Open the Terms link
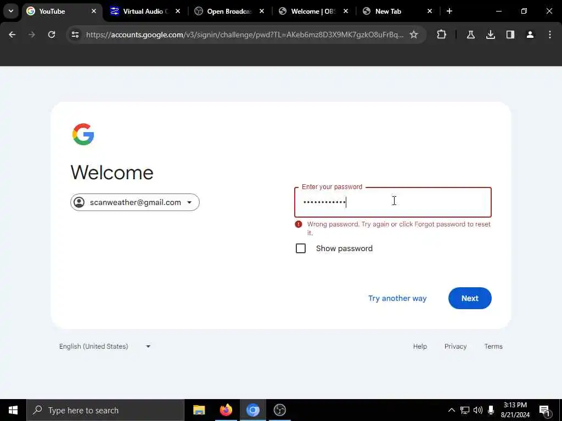Screen dimensions: 562x421 click(x=493, y=346)
